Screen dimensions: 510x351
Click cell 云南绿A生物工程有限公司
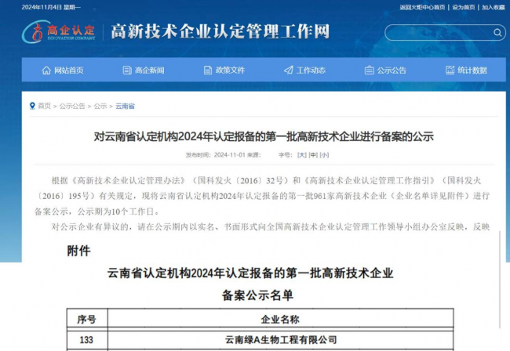click(281, 339)
